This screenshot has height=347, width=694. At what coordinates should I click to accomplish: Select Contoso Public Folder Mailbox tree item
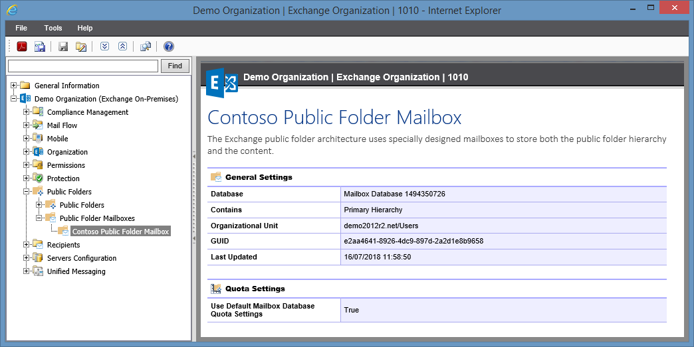pyautogui.click(x=120, y=232)
